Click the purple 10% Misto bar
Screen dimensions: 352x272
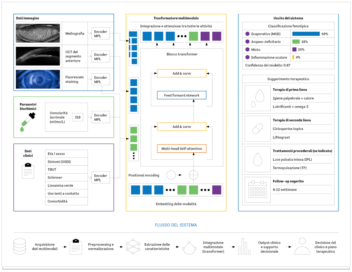[294, 49]
